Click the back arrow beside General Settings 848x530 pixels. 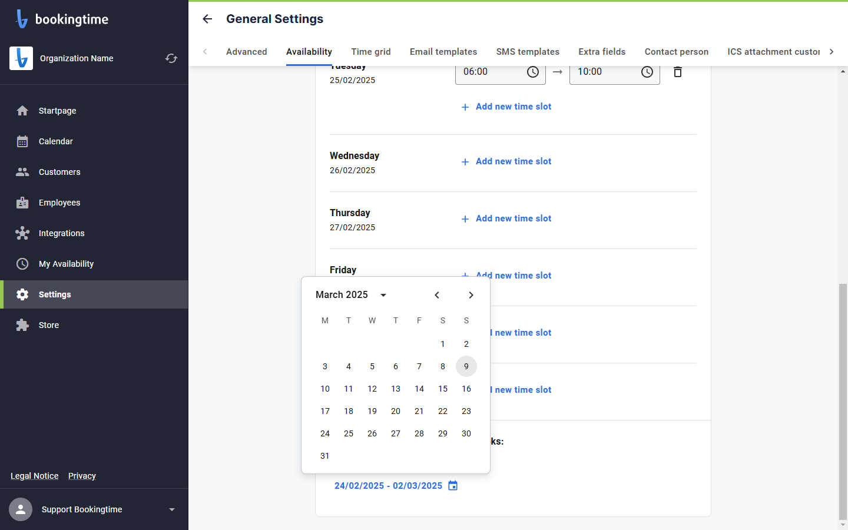point(207,19)
